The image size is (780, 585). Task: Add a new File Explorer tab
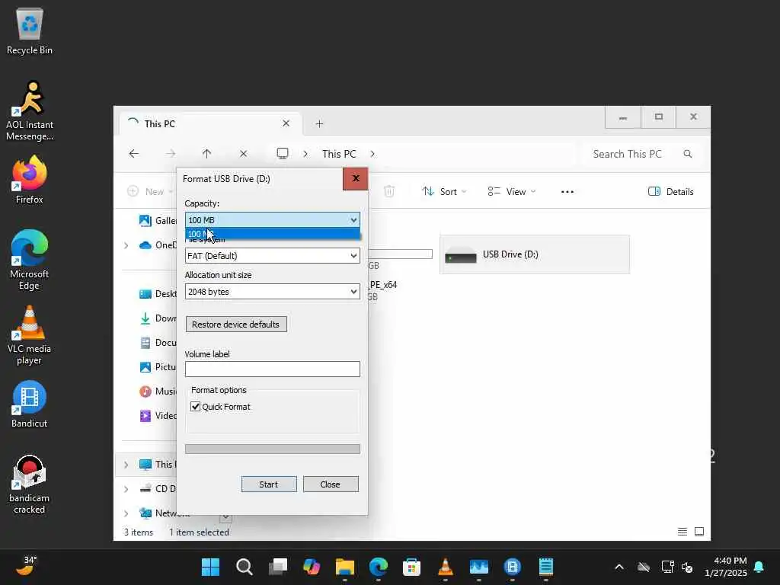[x=319, y=123]
